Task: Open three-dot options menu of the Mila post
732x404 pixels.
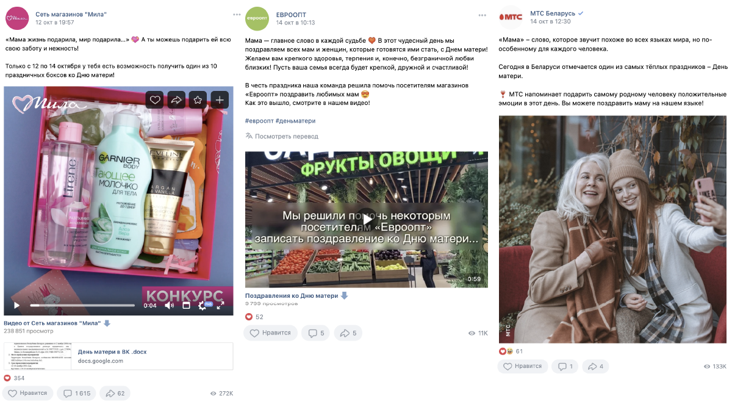Action: (x=237, y=14)
